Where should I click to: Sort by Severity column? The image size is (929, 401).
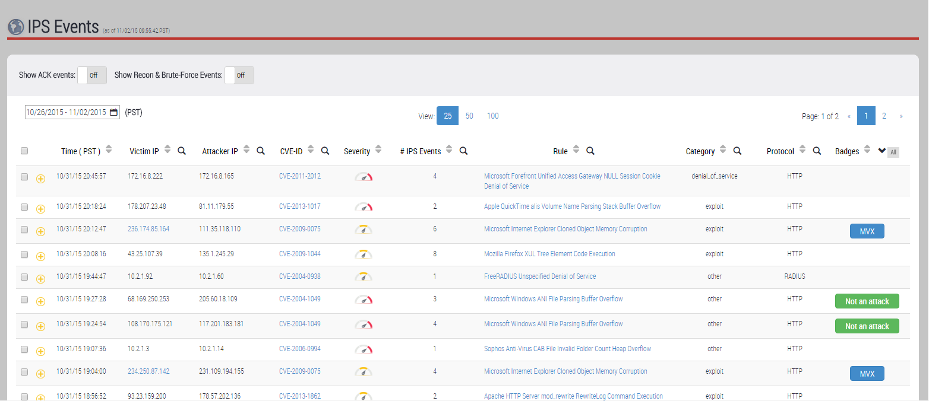[378, 150]
